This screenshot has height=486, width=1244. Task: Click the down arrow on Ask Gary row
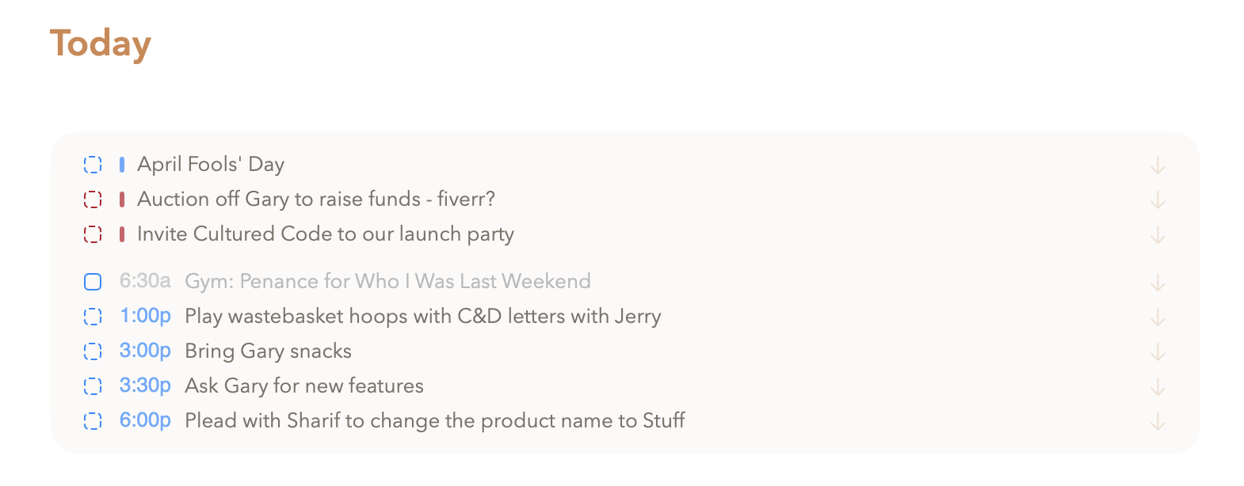[1158, 387]
